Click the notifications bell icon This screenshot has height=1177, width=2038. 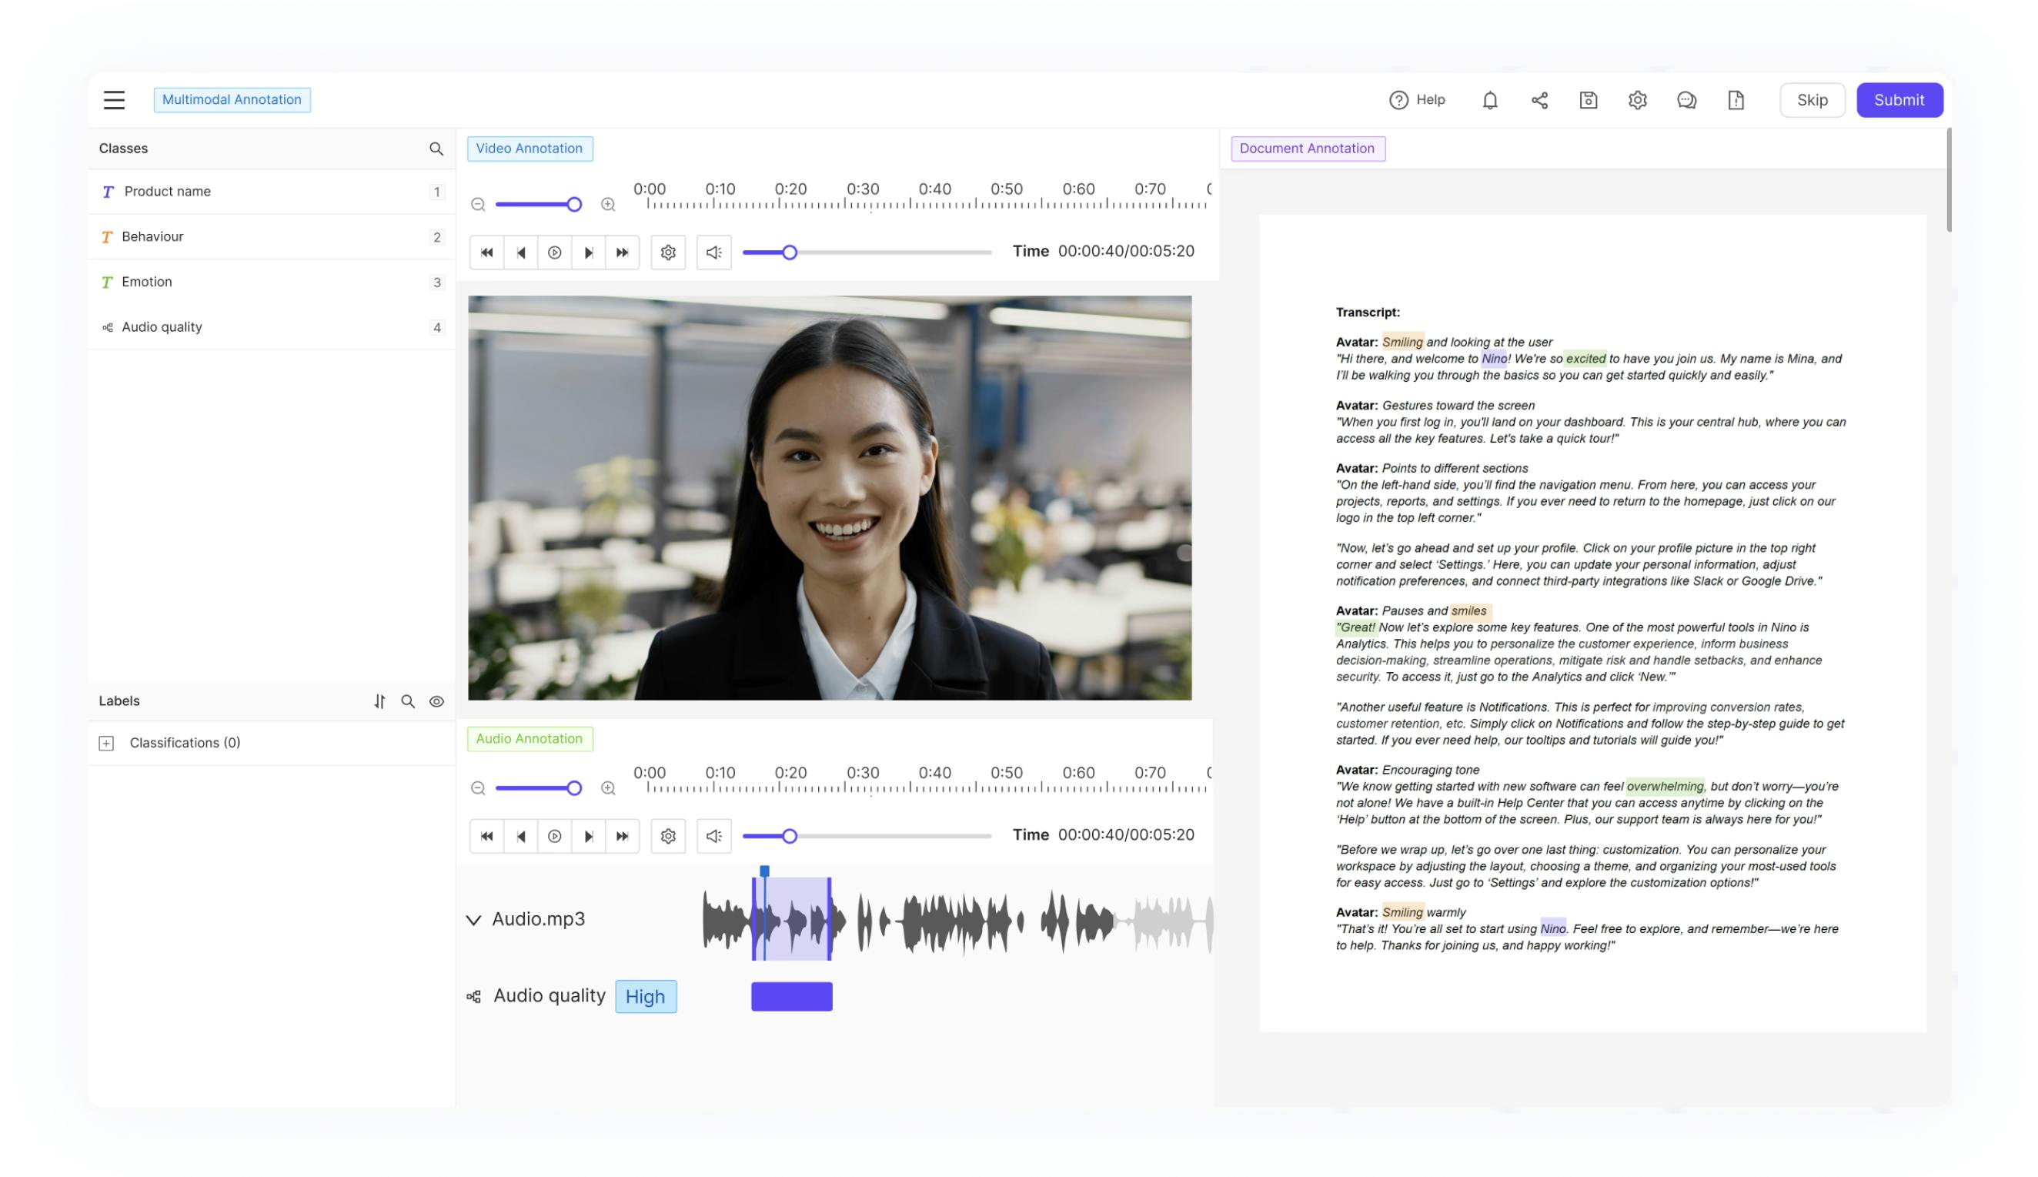1489,100
